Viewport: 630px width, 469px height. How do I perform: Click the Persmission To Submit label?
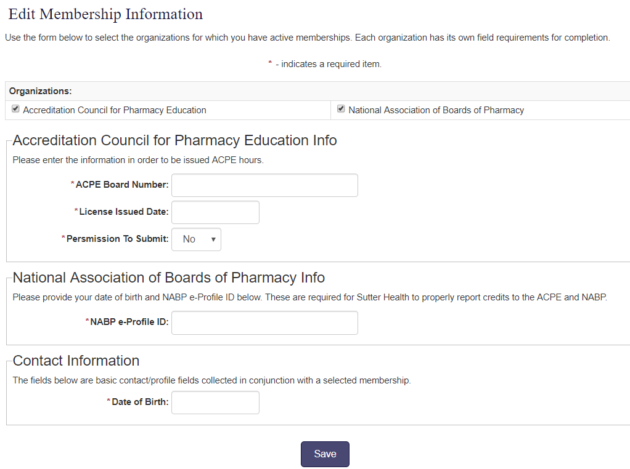click(x=117, y=239)
